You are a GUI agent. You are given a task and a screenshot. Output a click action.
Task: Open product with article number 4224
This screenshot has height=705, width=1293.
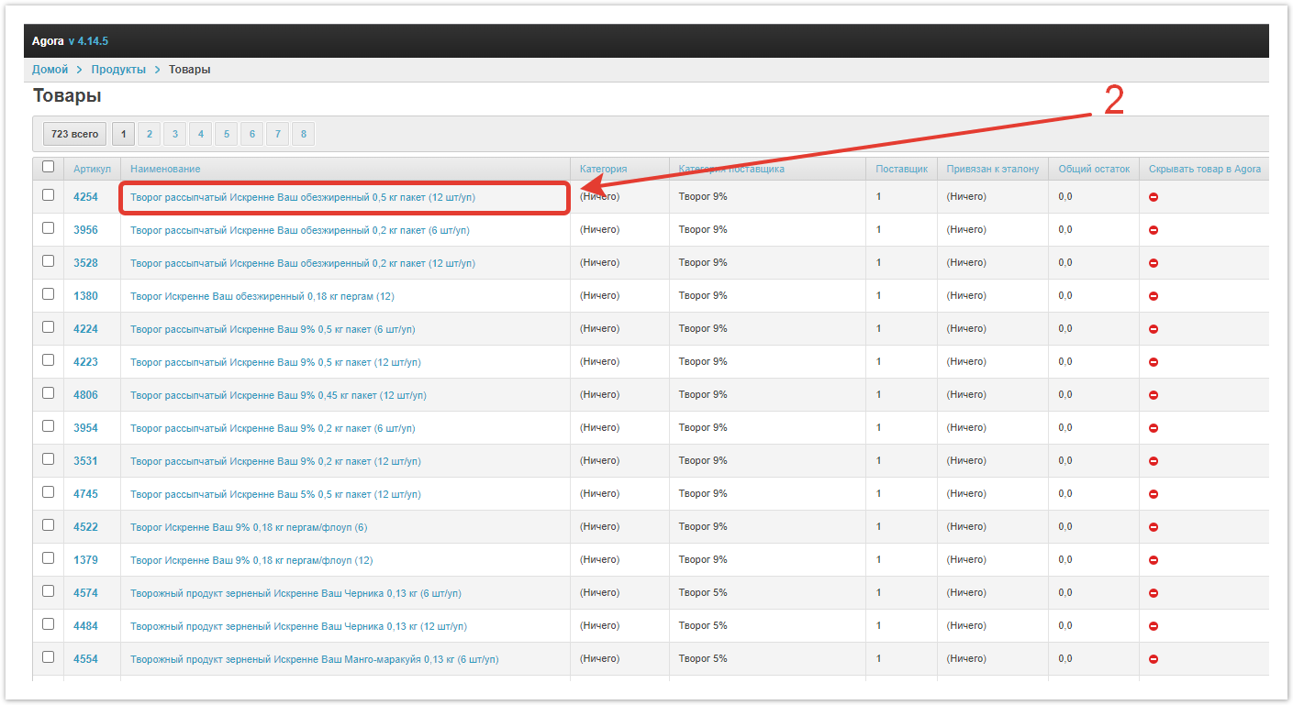point(85,329)
